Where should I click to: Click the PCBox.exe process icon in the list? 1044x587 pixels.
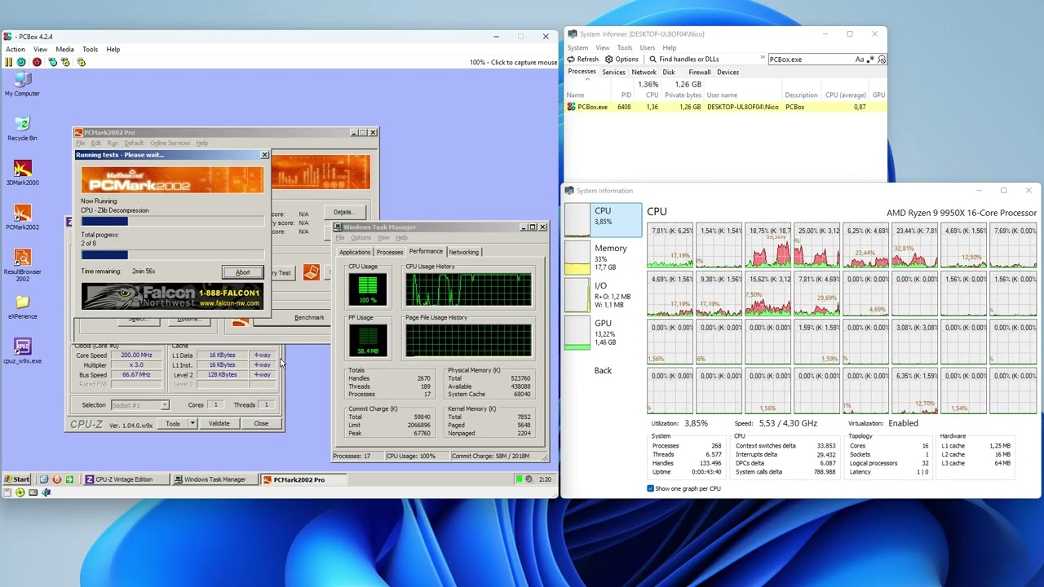(x=572, y=107)
